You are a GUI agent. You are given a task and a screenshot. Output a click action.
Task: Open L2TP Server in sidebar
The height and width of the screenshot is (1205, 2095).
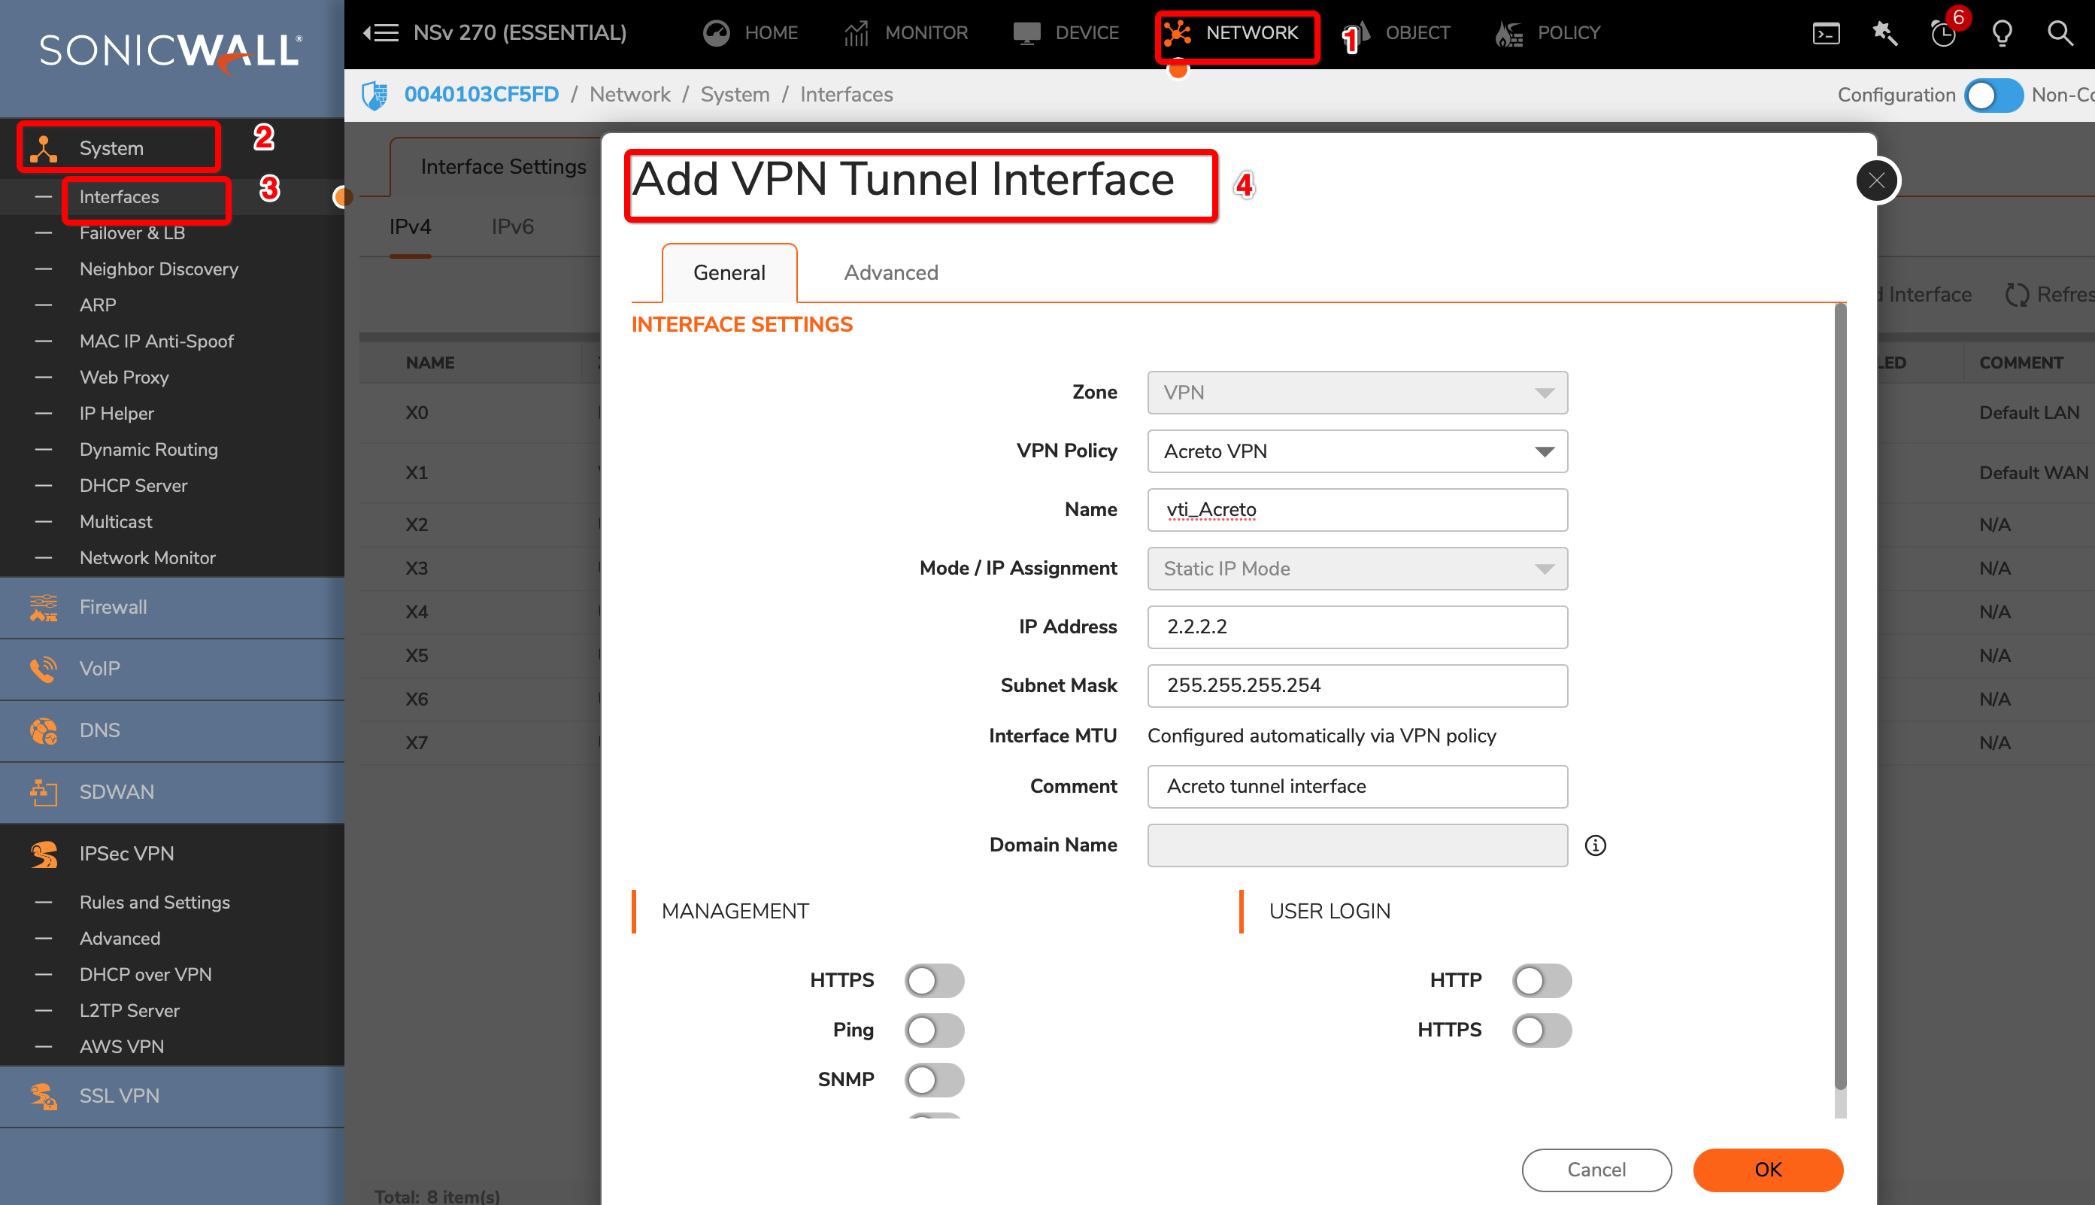[129, 1010]
